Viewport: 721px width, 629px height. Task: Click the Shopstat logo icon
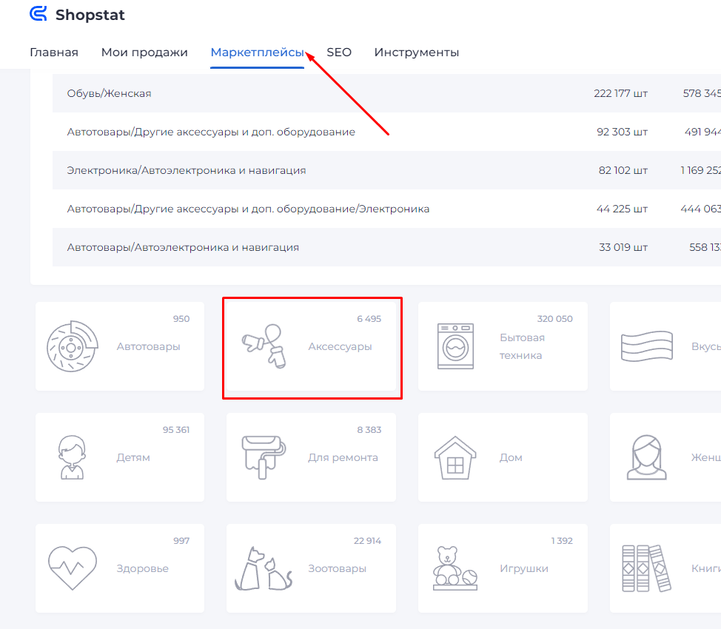click(x=38, y=14)
